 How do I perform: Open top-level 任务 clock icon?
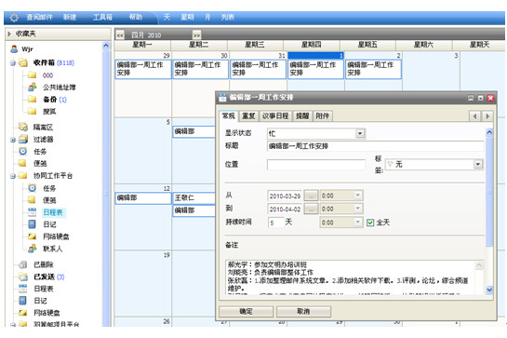[x=23, y=151]
